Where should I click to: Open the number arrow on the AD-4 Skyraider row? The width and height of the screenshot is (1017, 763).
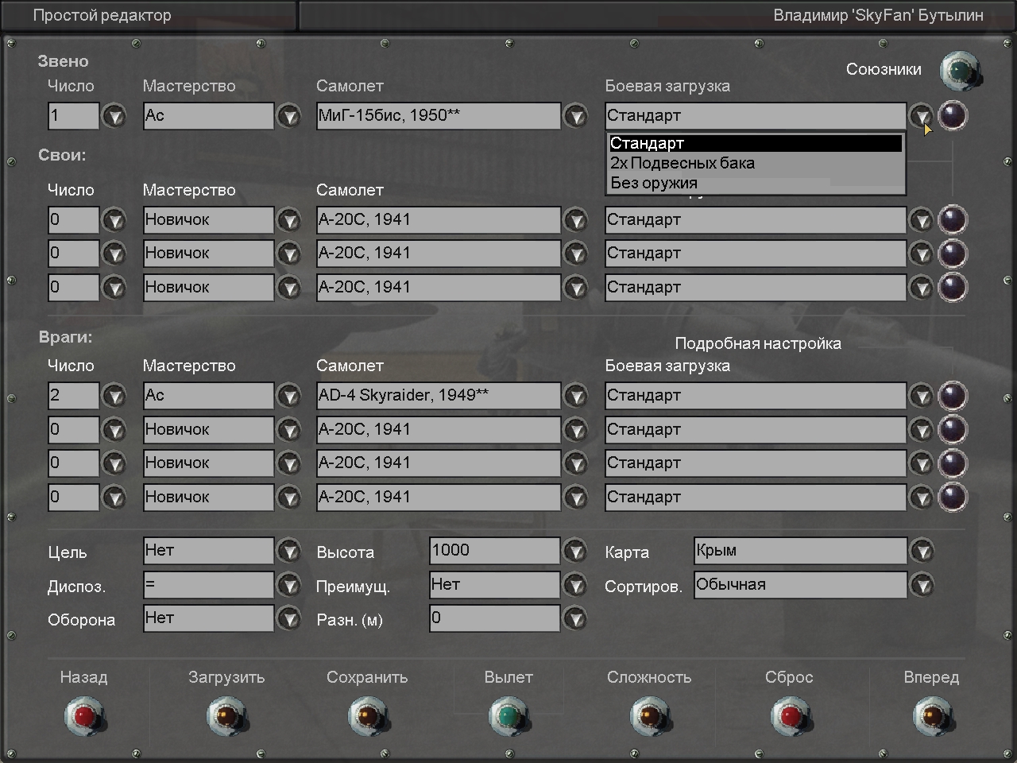115,396
